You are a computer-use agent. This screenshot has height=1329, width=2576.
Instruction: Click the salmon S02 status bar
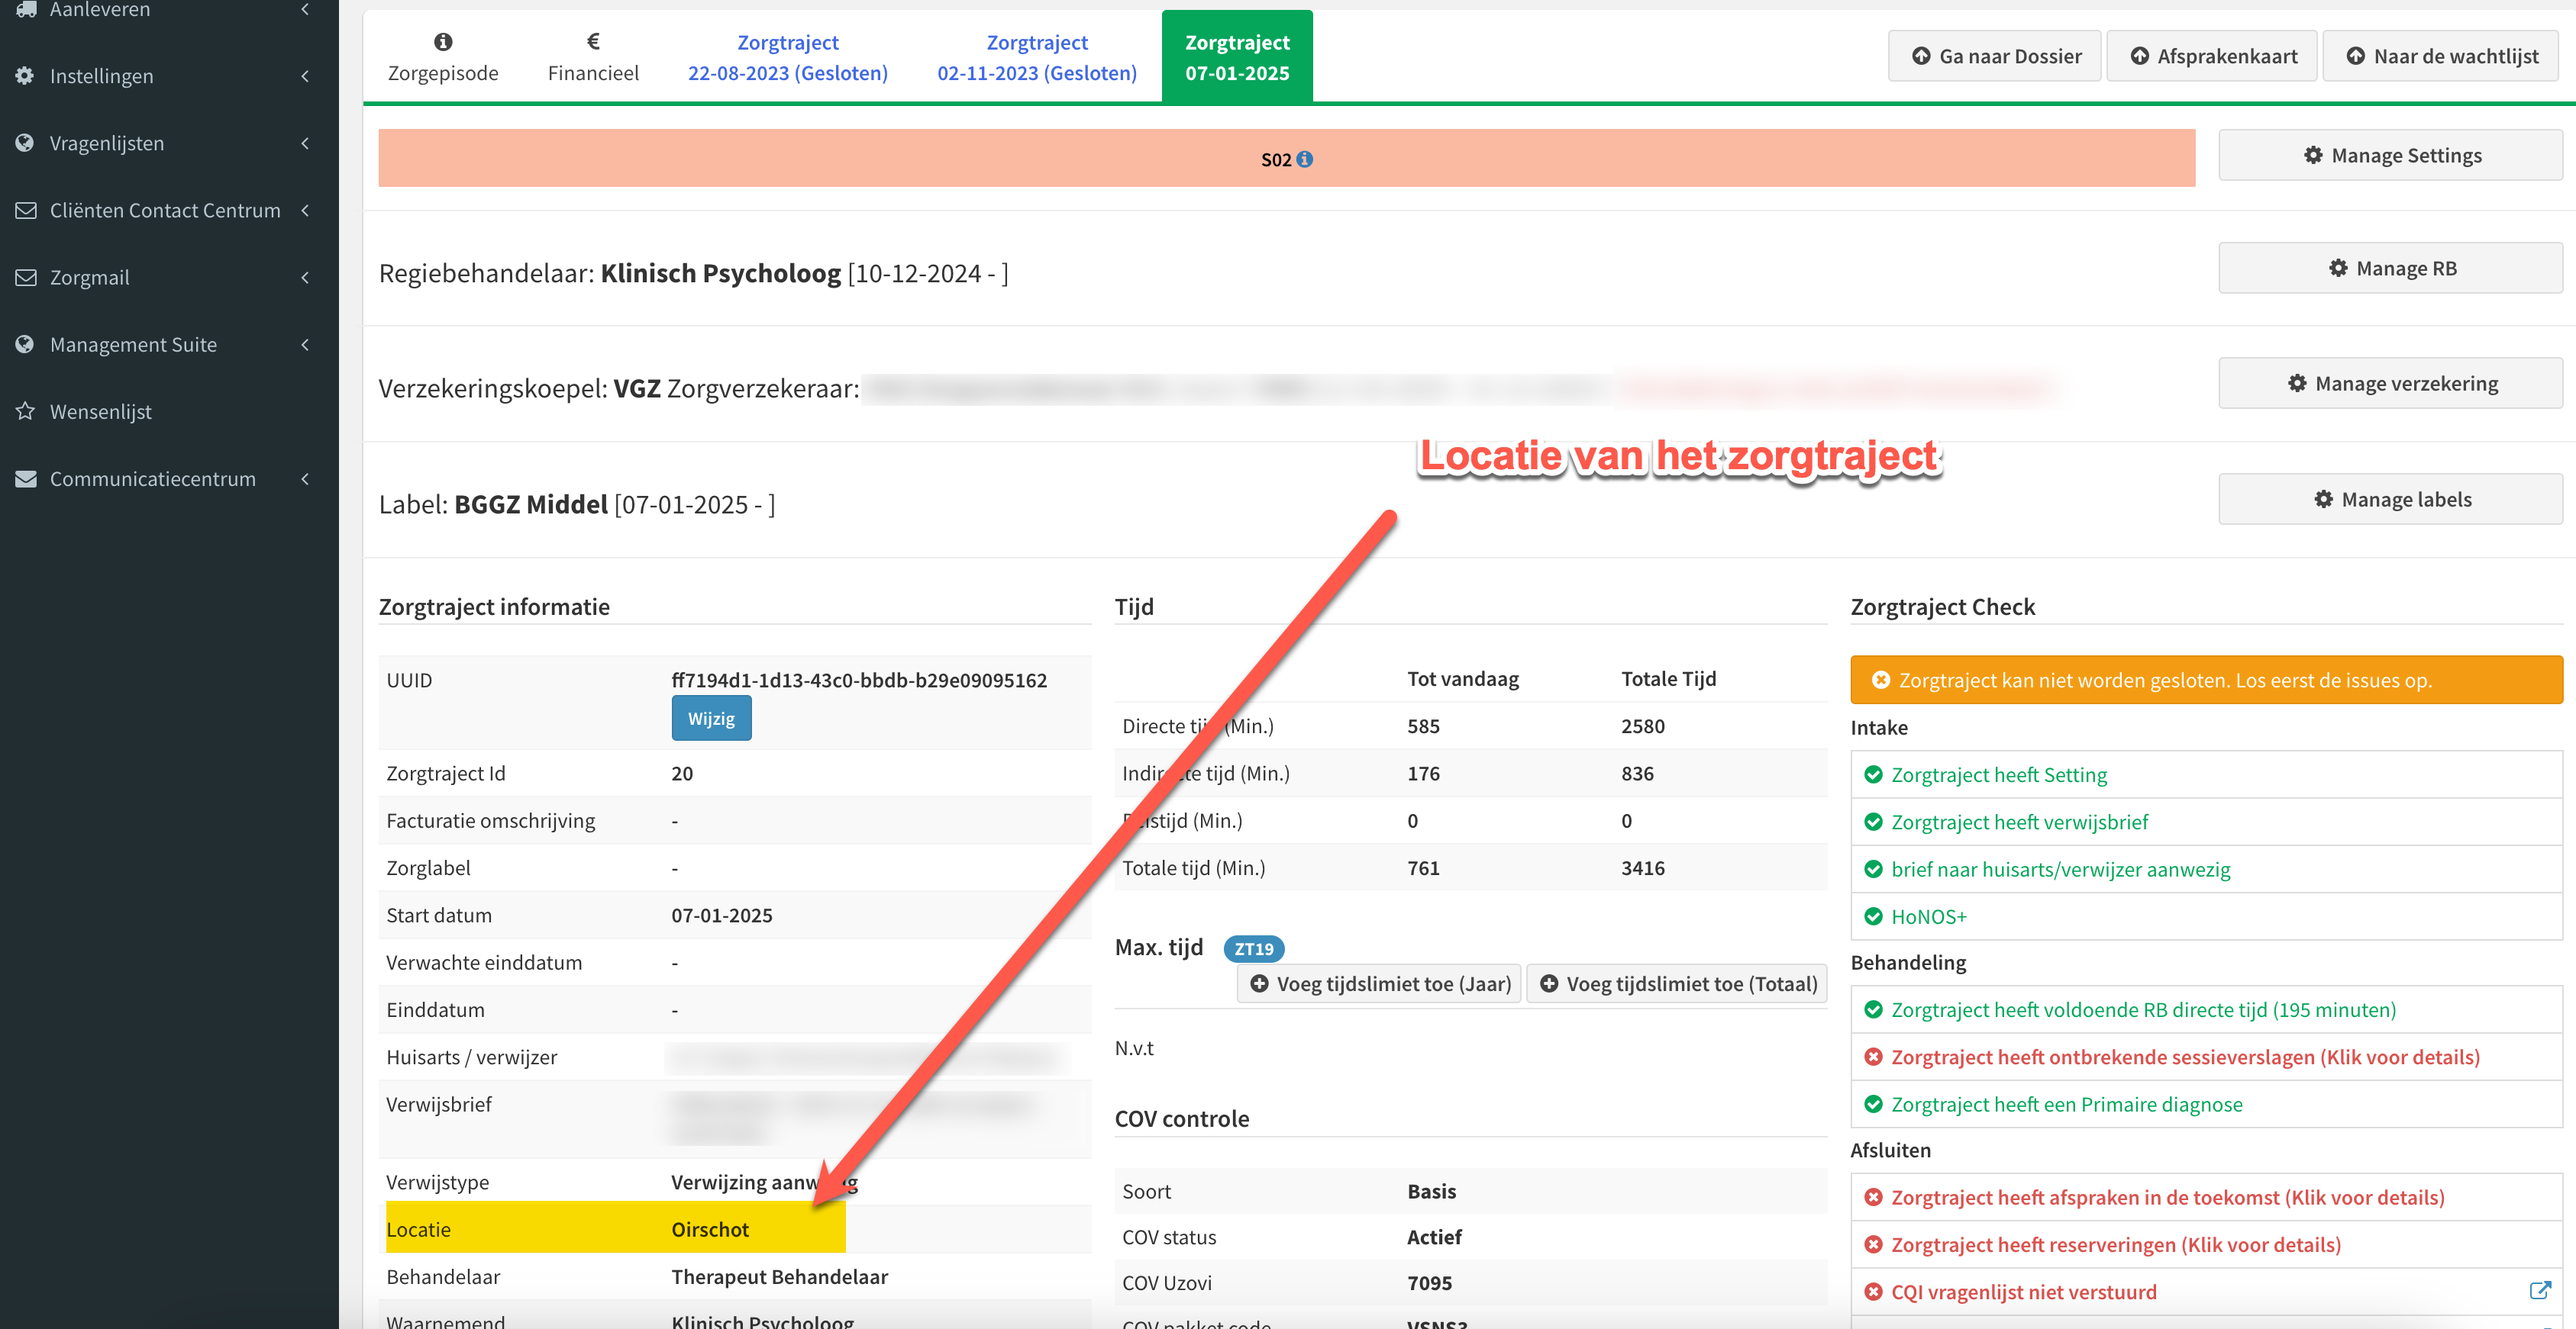[x=1286, y=158]
